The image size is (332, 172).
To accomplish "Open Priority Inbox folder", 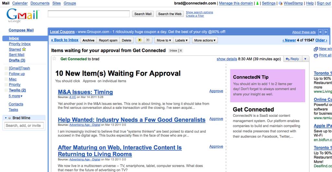I will coord(20,44).
